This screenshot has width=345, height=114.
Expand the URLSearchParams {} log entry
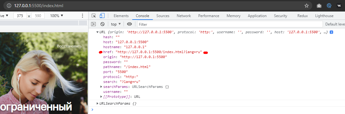[x=97, y=103]
